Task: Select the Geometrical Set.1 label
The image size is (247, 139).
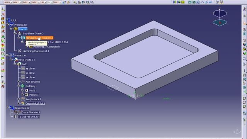Action: 35,103
